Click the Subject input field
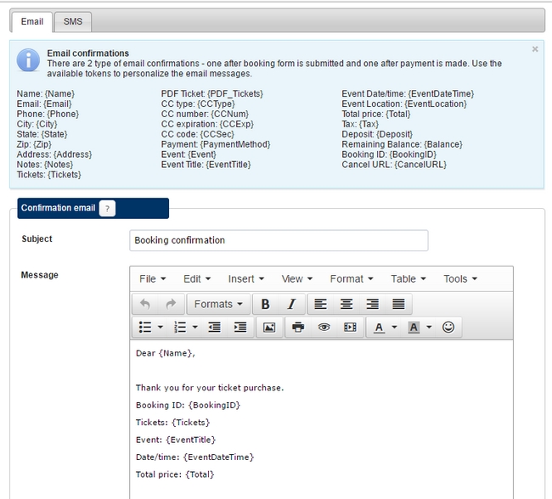 coord(279,240)
